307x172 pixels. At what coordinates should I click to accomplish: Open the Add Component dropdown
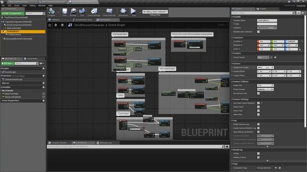coord(12,13)
